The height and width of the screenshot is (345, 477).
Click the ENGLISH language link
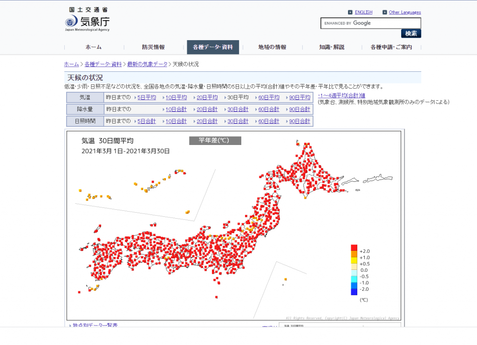point(363,12)
